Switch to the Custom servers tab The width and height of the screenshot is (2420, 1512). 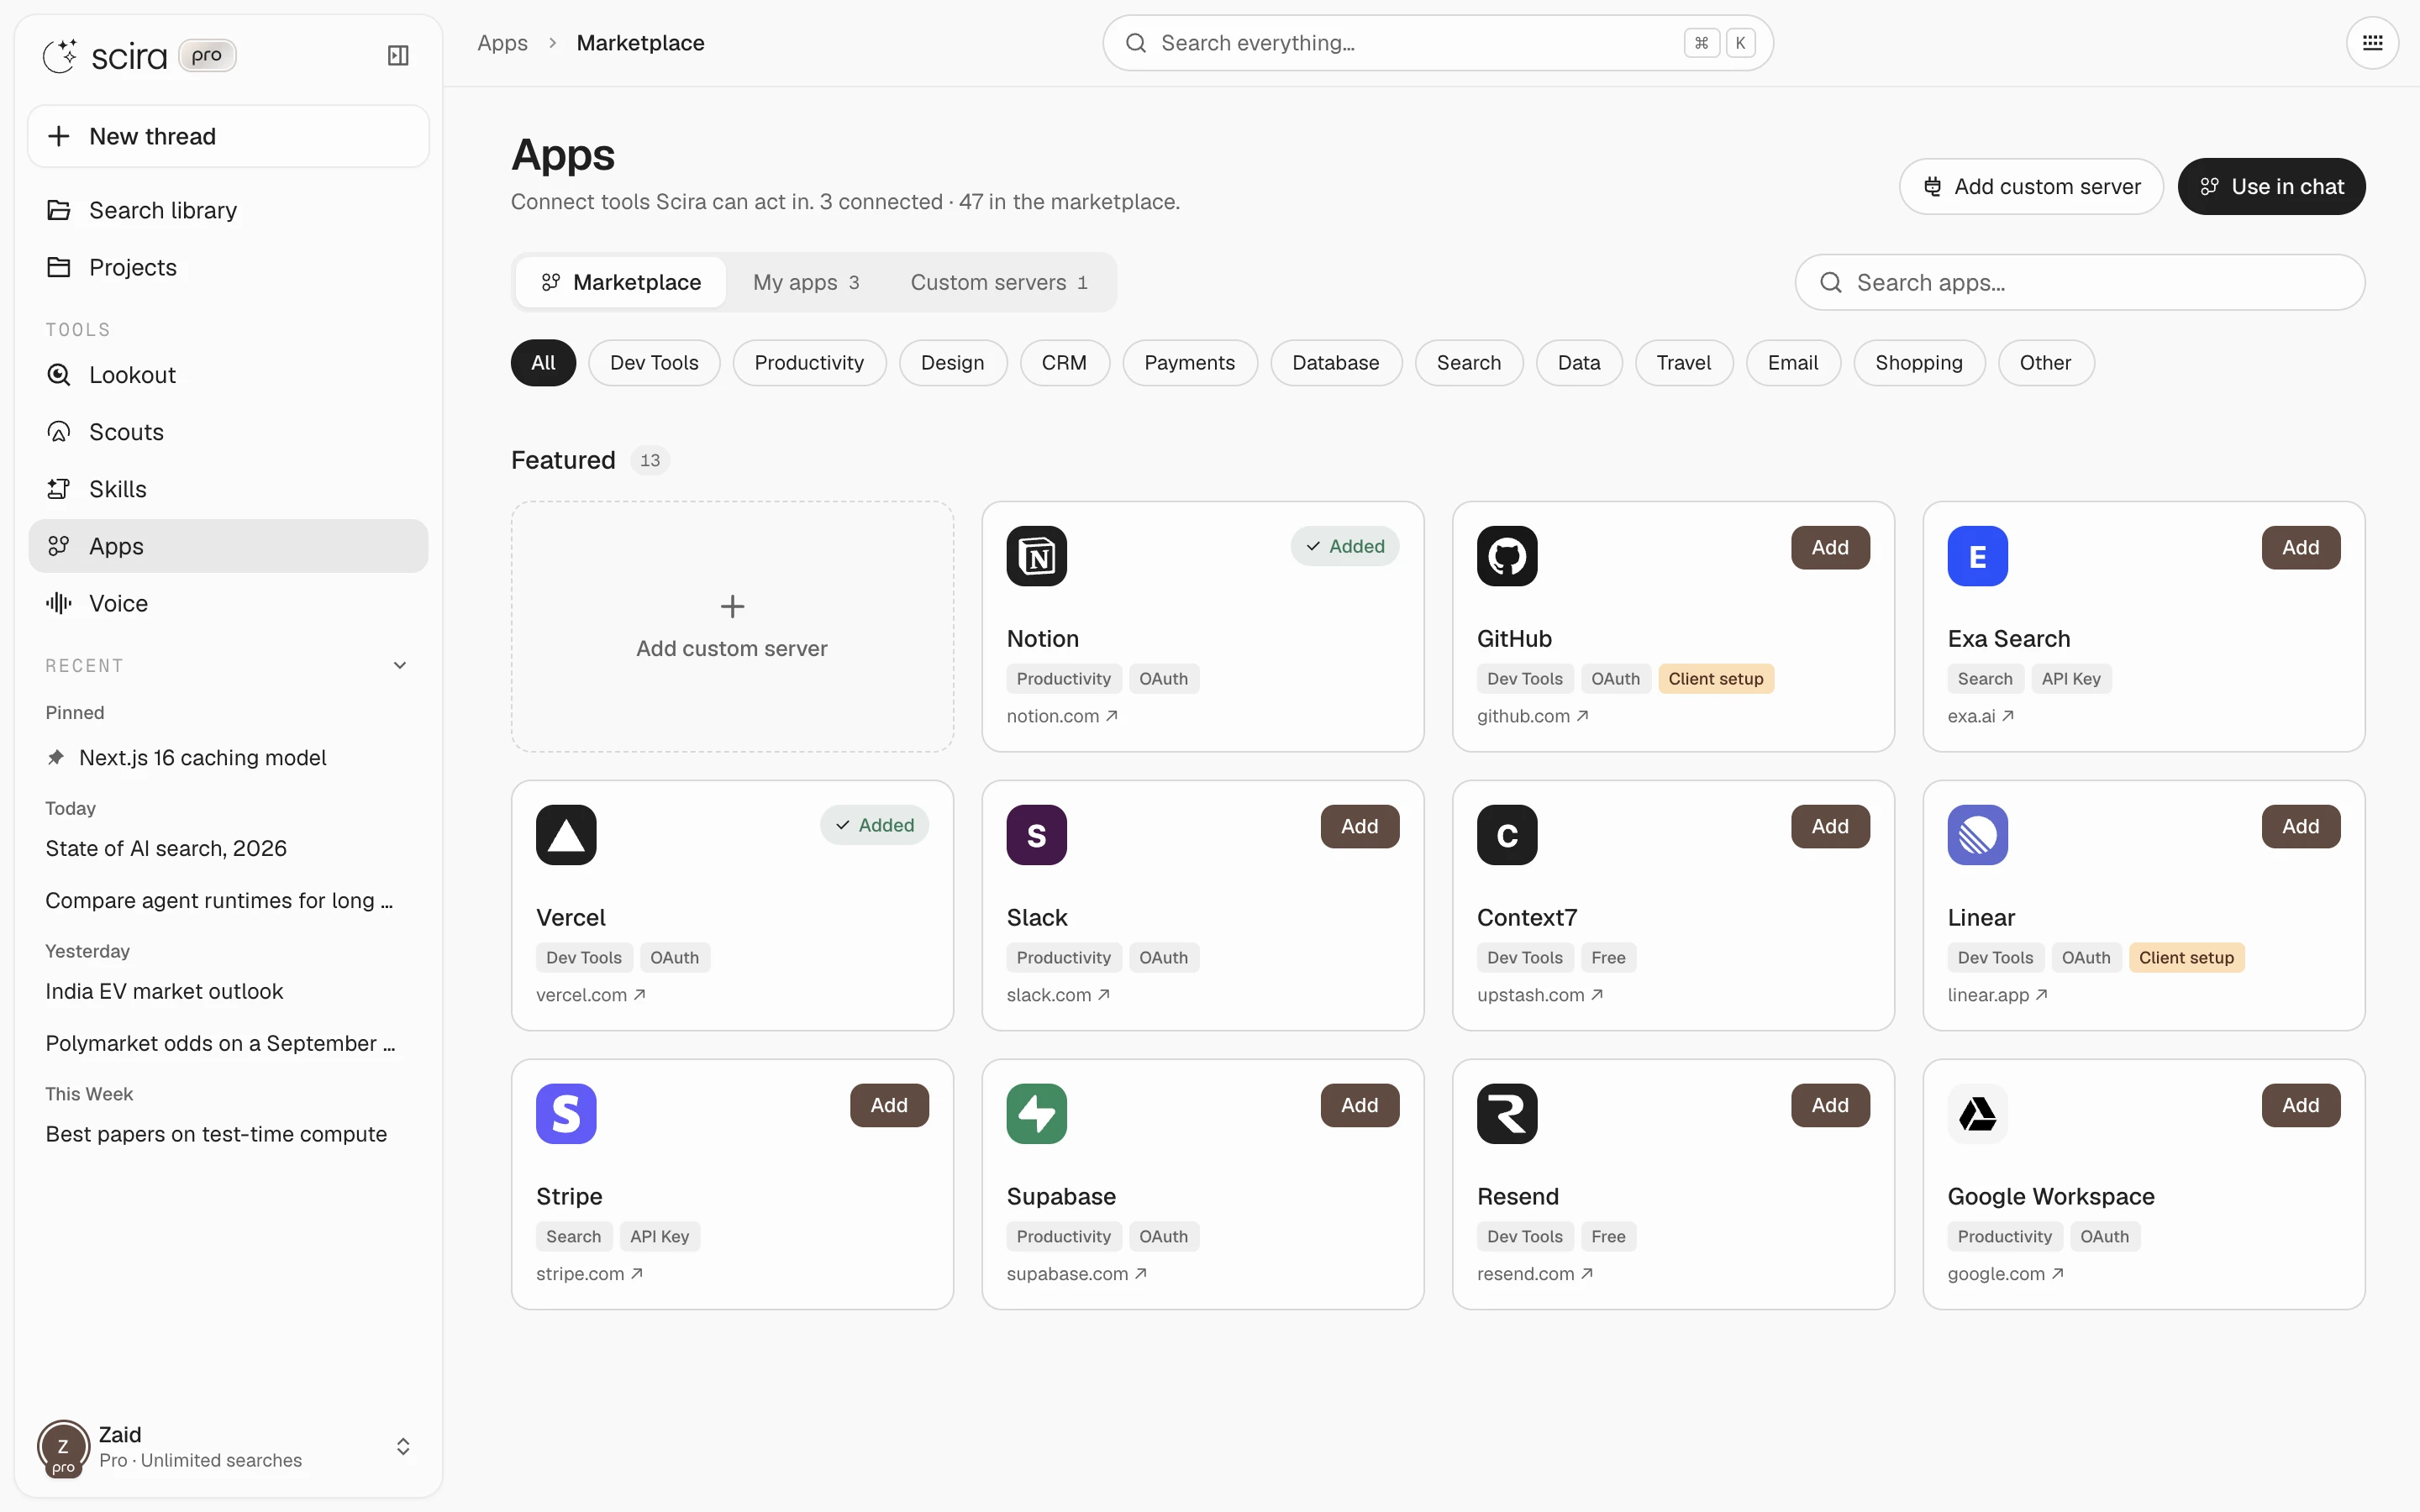coord(999,282)
